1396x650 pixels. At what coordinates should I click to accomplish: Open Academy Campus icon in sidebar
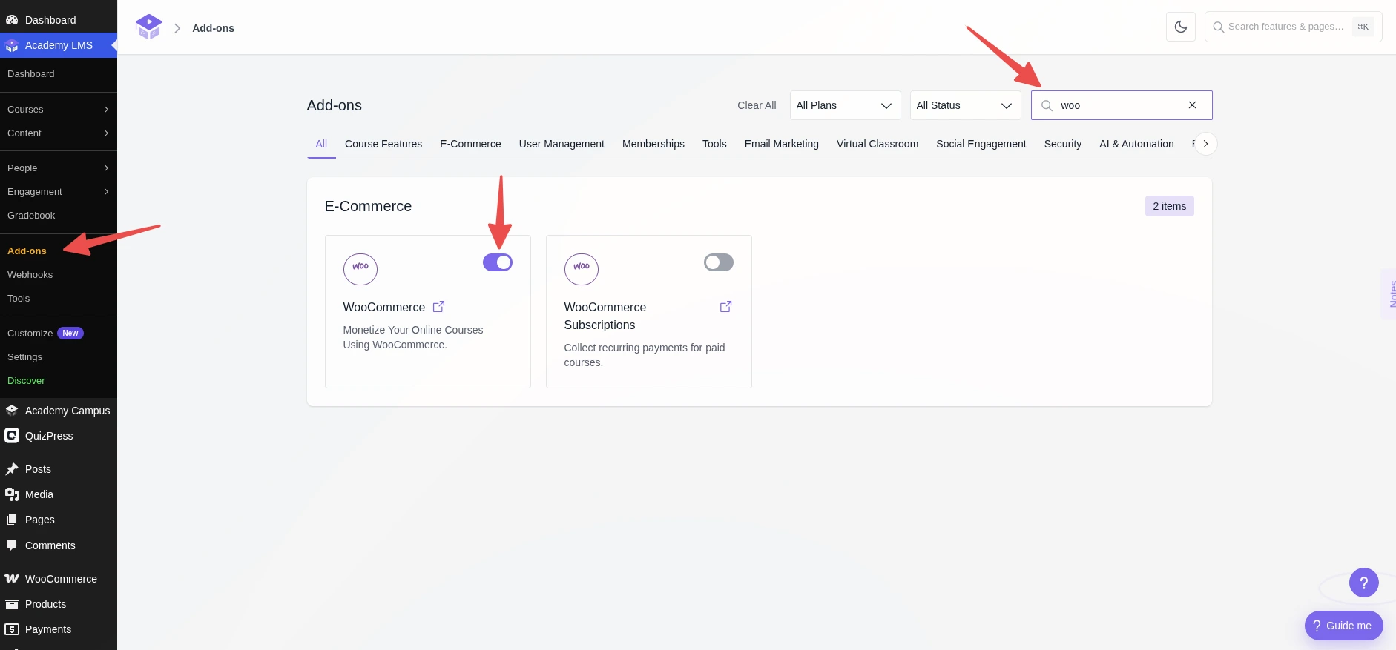pyautogui.click(x=12, y=411)
